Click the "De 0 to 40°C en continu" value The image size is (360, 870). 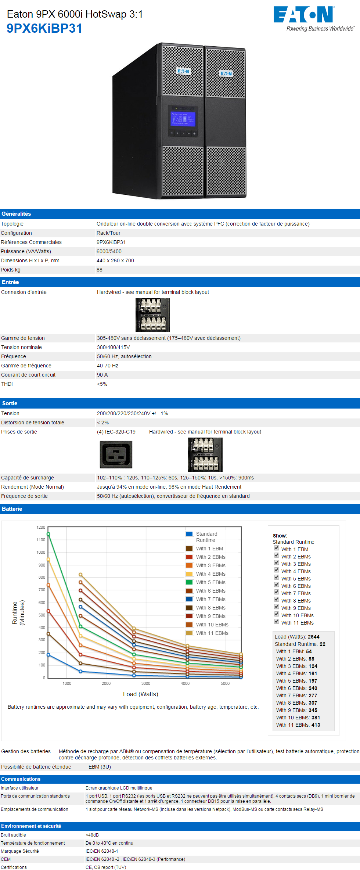[x=109, y=843]
